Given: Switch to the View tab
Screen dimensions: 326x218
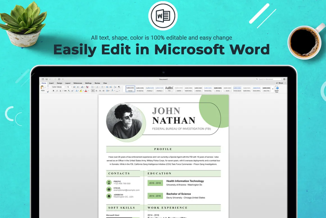Looking at the screenshot, I should coord(105,83).
